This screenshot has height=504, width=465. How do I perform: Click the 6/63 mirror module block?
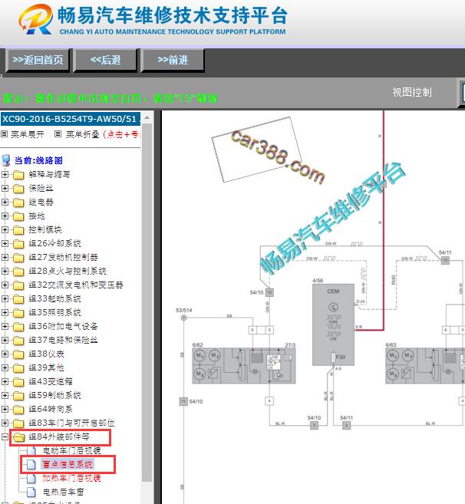(425, 366)
